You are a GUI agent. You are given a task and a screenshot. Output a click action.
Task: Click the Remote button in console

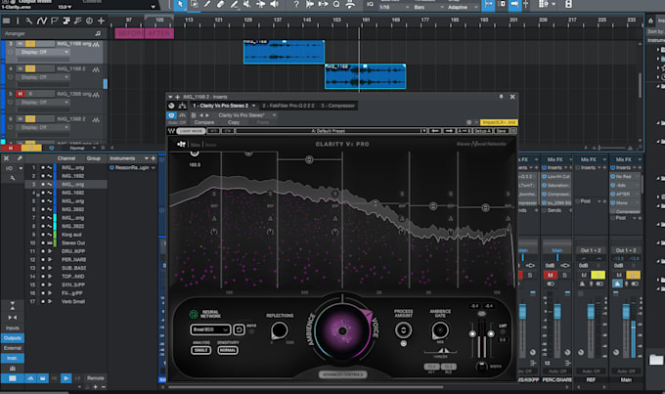95,378
